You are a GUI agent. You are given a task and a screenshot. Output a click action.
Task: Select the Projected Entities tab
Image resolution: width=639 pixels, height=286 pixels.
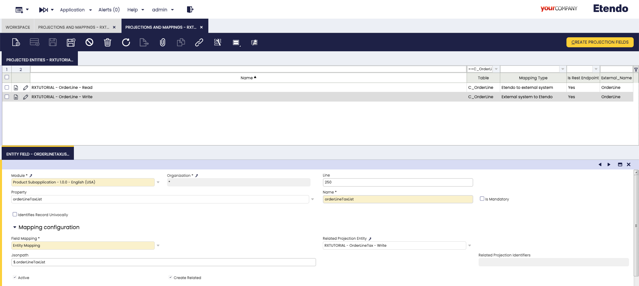40,60
